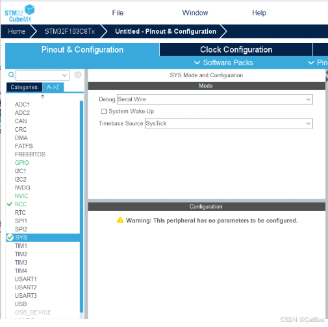Screen dimensions: 328x327
Task: Click the STM32F103C8Tx breadcrumb
Action: (x=69, y=31)
